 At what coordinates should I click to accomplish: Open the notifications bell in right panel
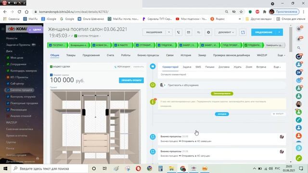[x=299, y=39]
